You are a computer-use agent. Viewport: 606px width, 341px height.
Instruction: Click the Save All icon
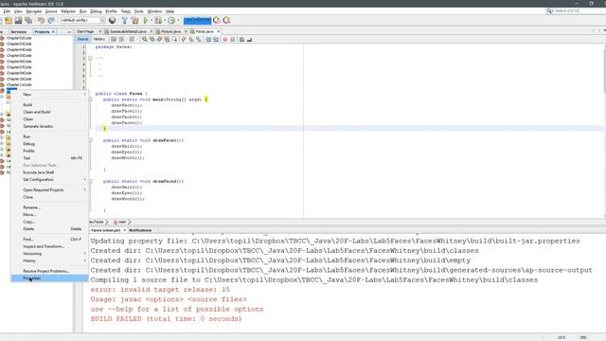coord(28,20)
